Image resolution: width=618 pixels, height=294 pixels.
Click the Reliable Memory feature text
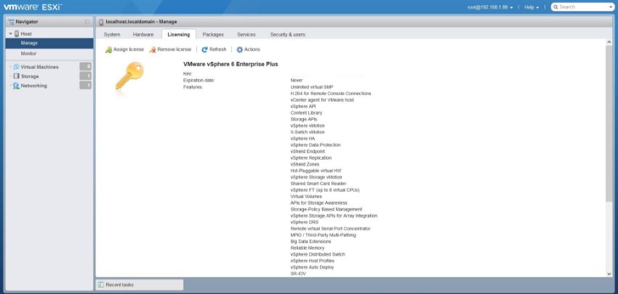coord(308,248)
